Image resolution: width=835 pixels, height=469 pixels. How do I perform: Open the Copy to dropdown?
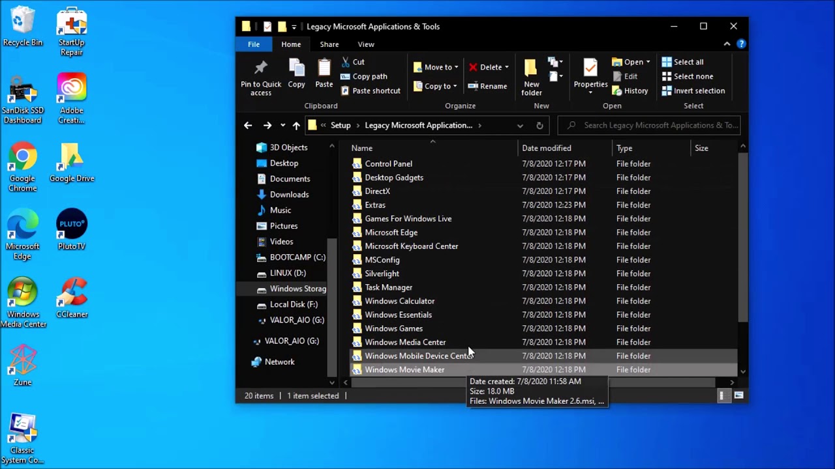(x=436, y=86)
